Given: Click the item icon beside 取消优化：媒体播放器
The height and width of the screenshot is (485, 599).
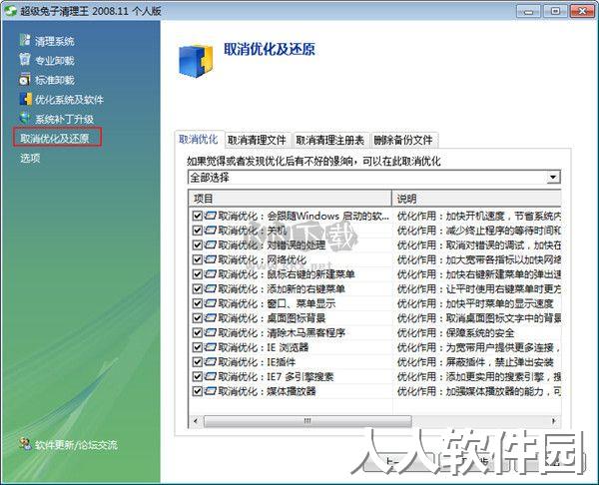Looking at the screenshot, I should [210, 391].
